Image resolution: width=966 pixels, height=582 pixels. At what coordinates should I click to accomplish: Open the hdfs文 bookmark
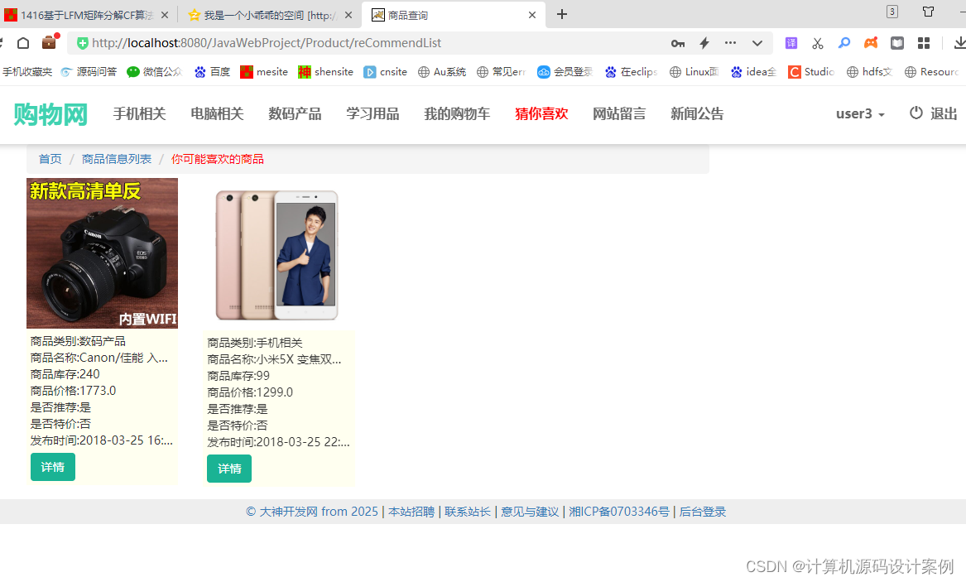869,72
